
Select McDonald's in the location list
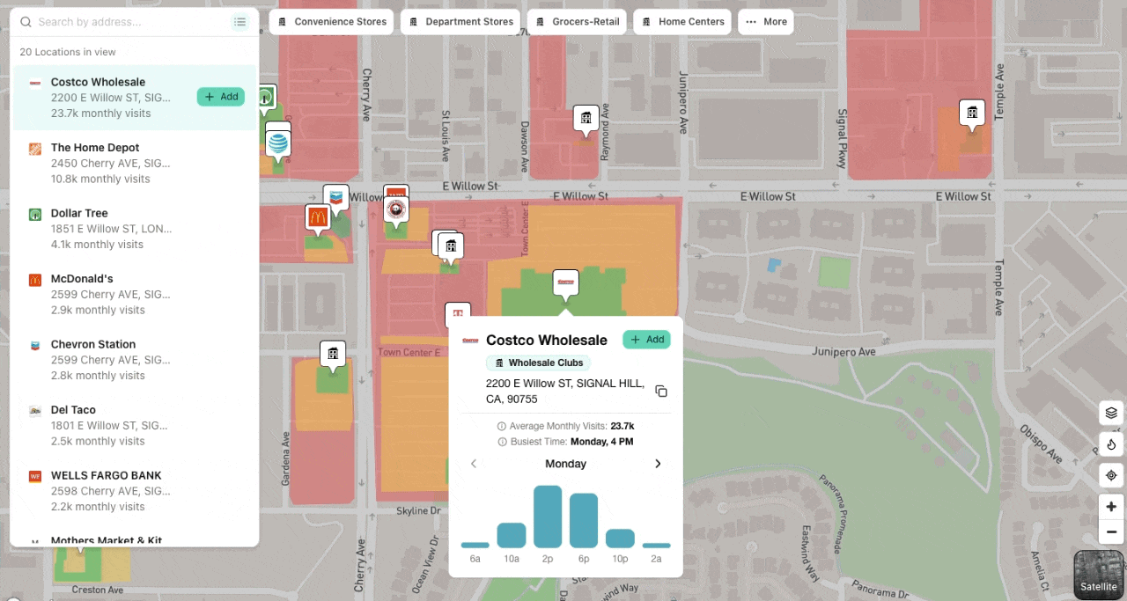click(x=135, y=294)
